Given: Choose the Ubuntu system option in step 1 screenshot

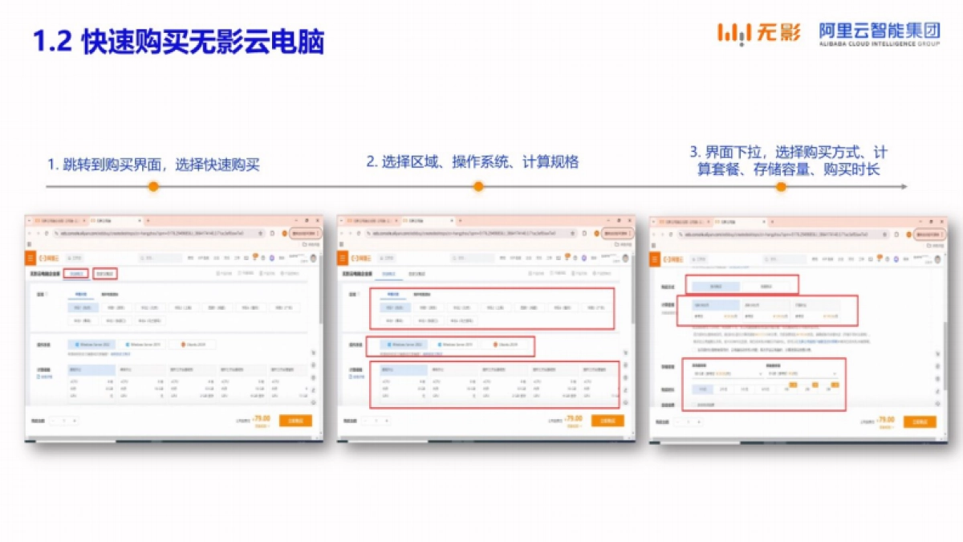Looking at the screenshot, I should (x=193, y=344).
